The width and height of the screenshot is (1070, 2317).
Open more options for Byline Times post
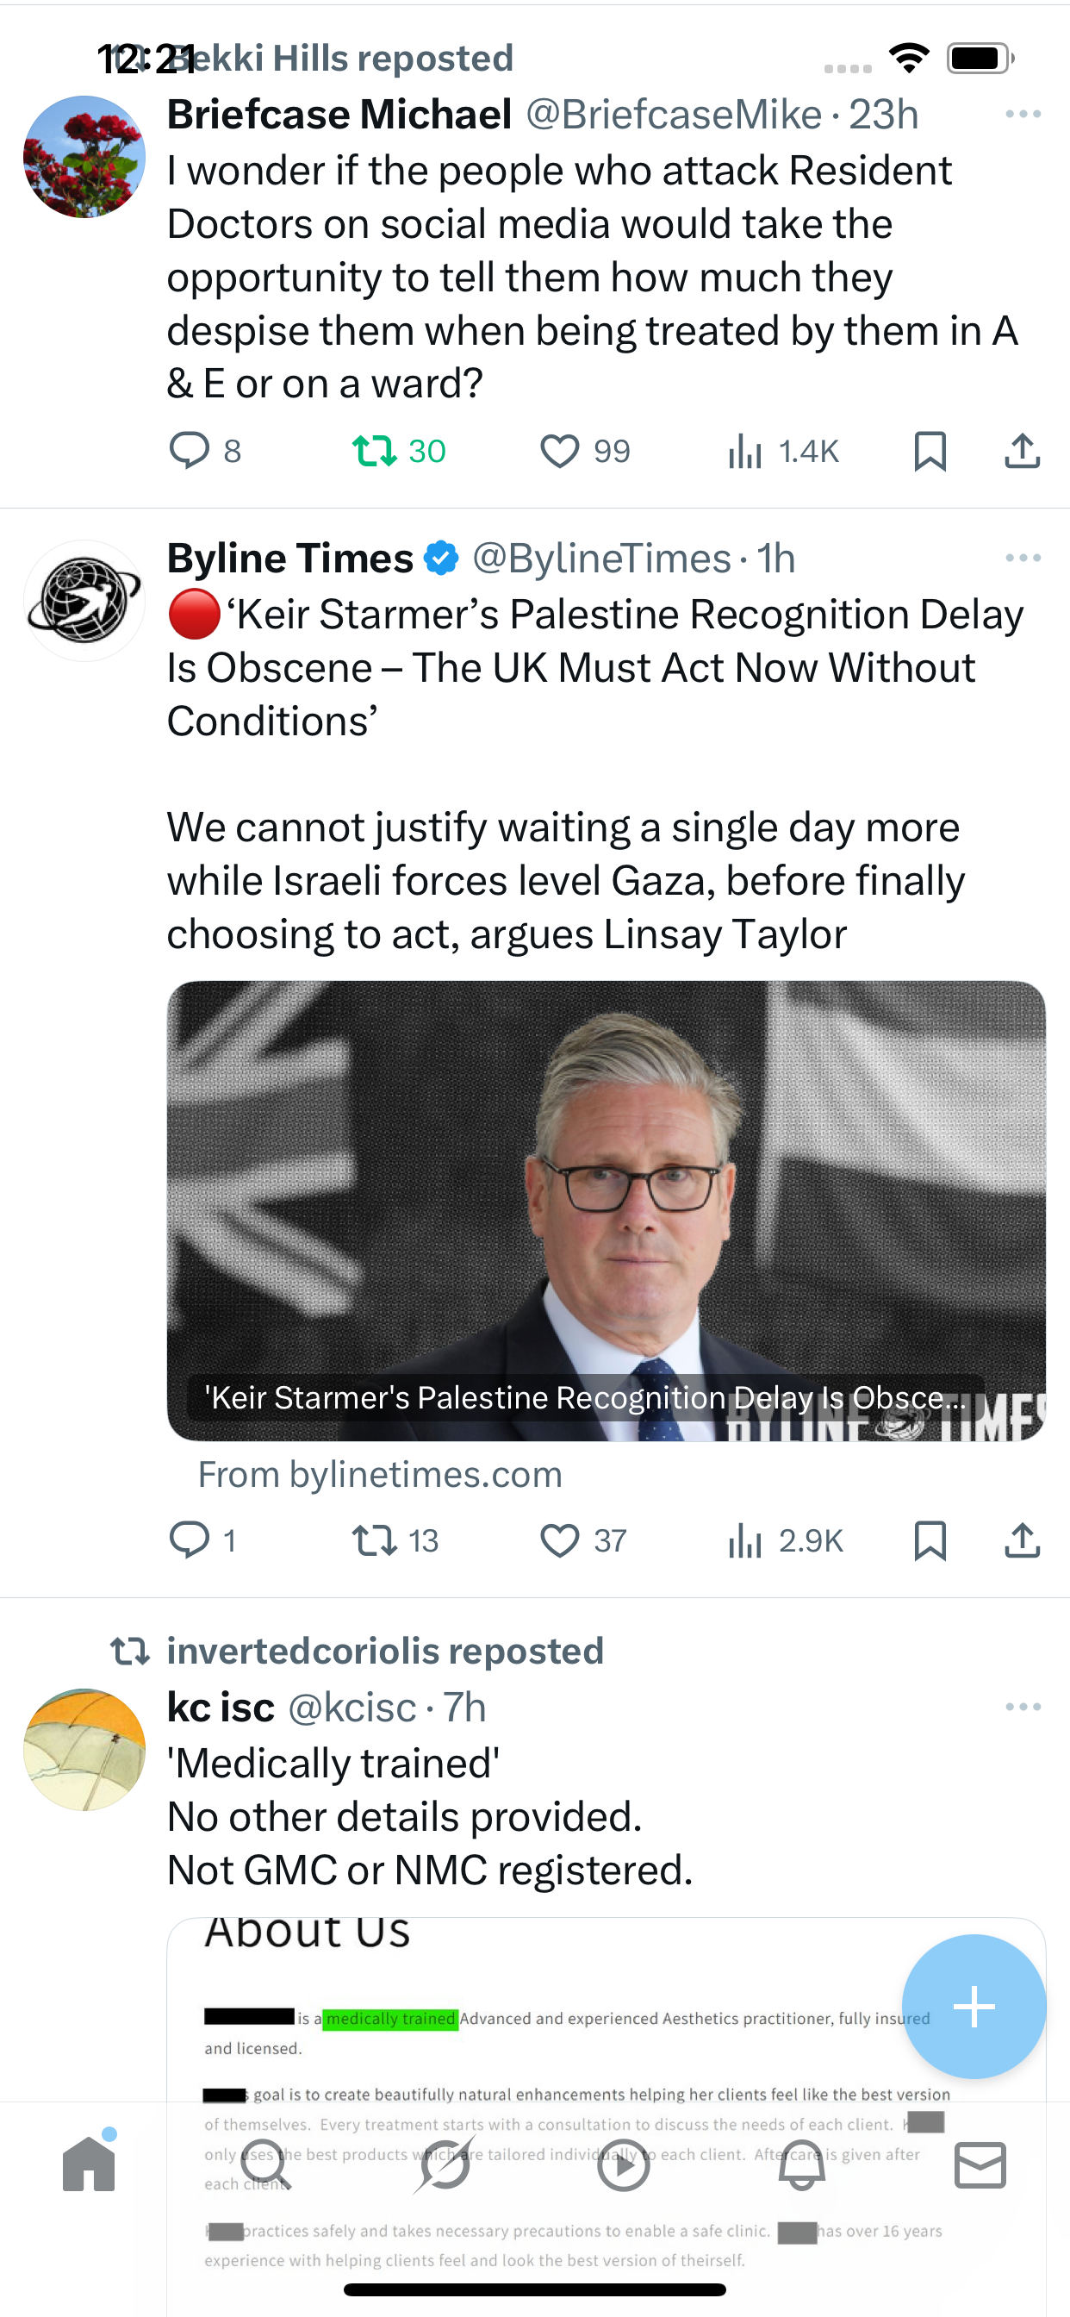pos(1023,559)
